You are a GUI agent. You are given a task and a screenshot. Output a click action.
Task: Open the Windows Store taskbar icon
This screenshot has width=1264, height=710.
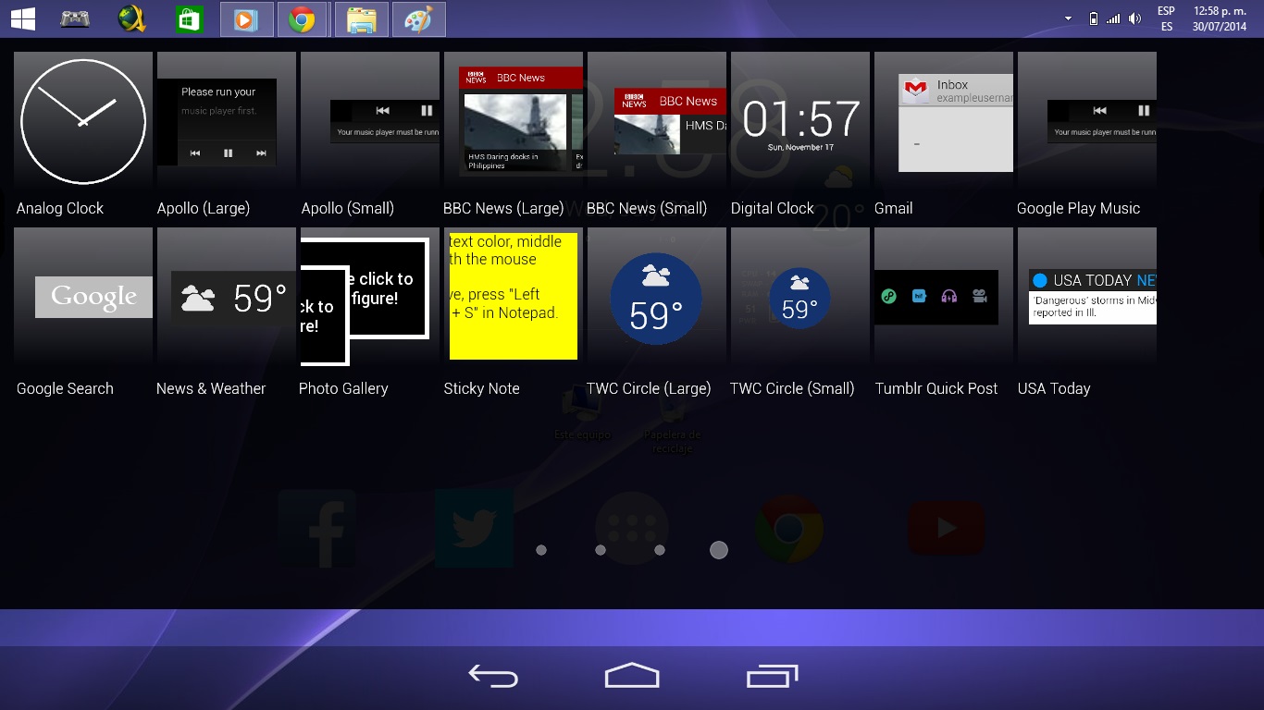[189, 19]
